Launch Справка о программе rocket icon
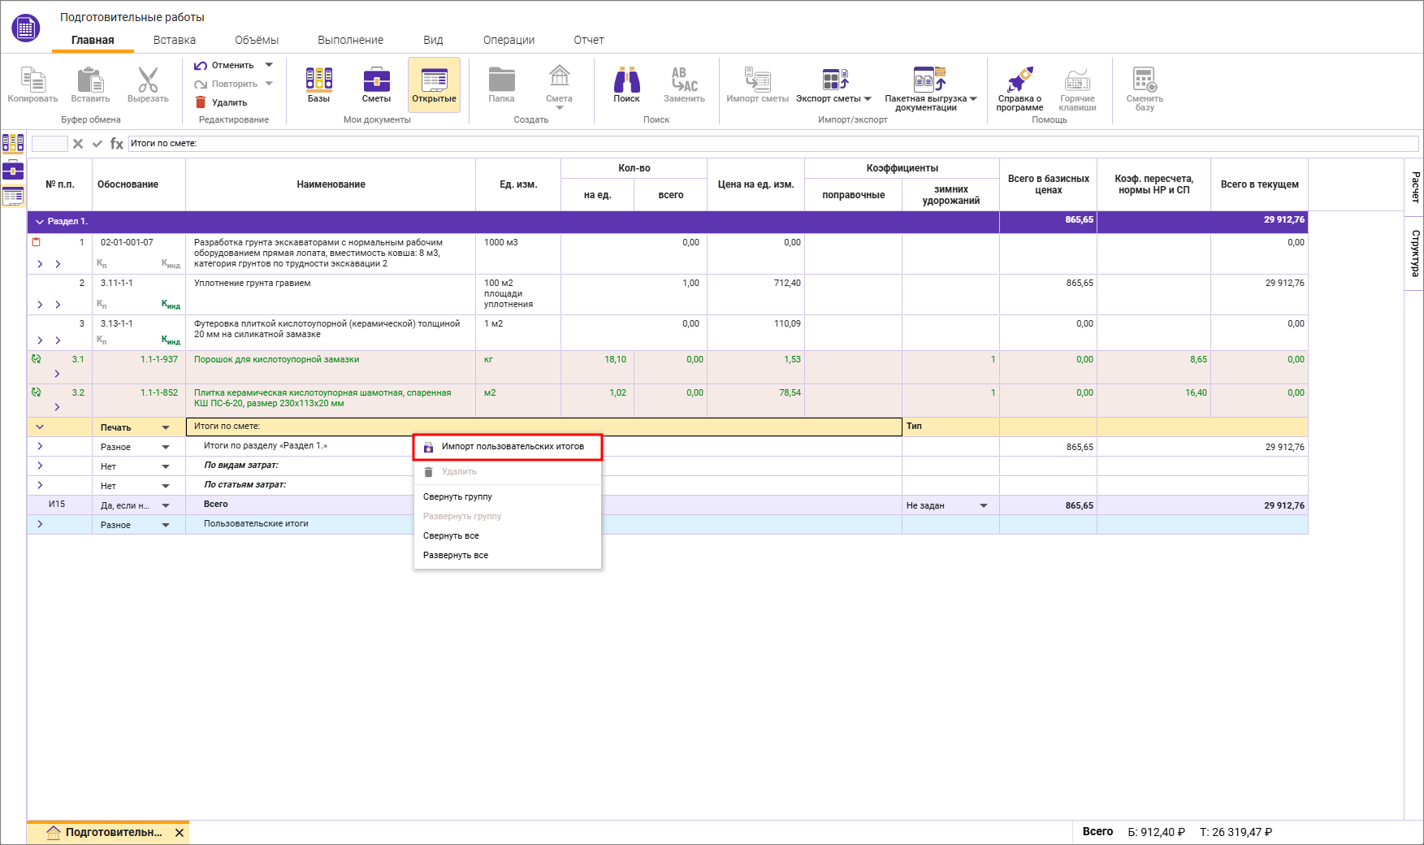The width and height of the screenshot is (1424, 845). point(1019,84)
